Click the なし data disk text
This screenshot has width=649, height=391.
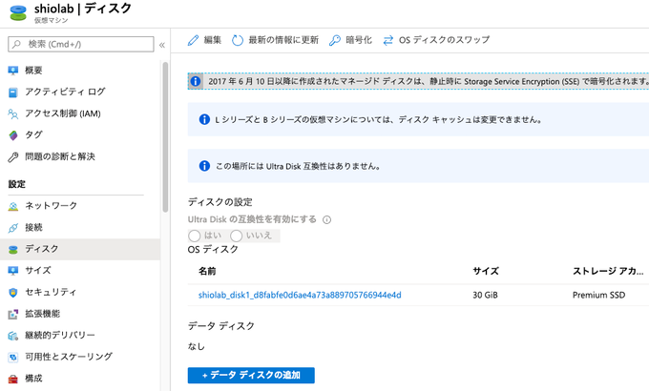(x=197, y=347)
